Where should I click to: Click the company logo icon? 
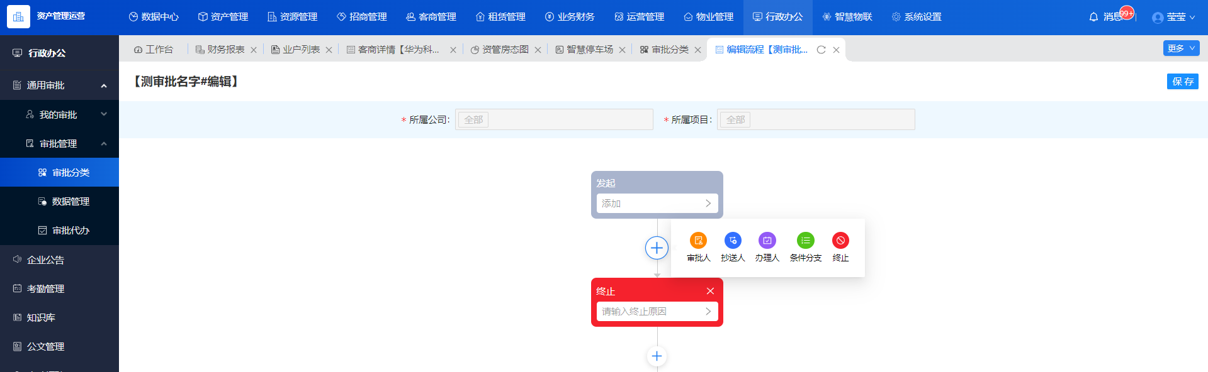tap(18, 17)
